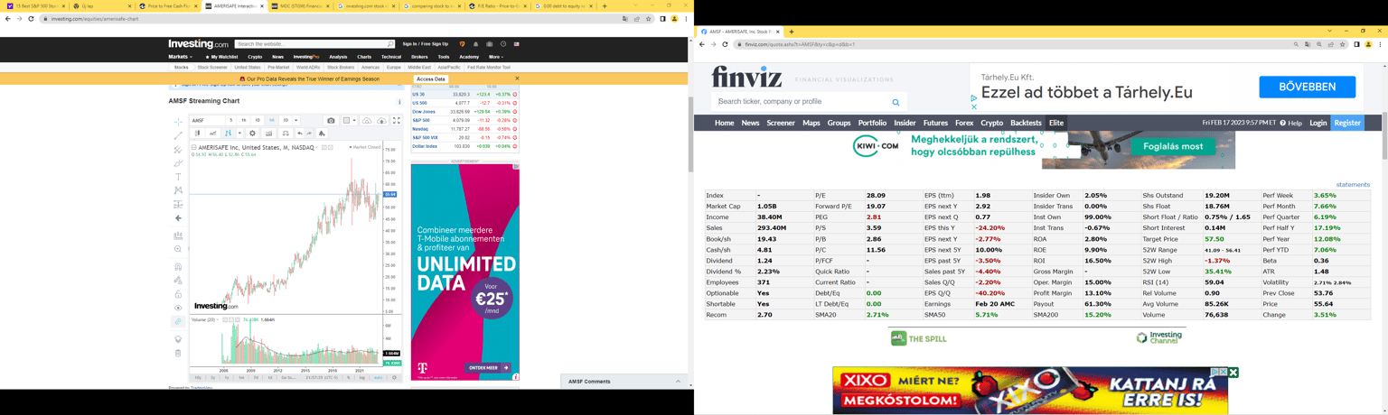
Task: Click the Investing.com website search field
Action: tap(313, 44)
